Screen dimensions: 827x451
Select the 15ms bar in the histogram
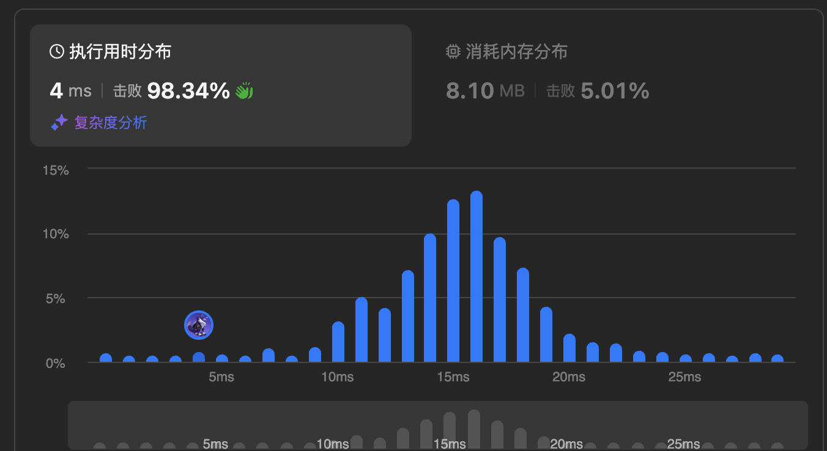(x=453, y=281)
